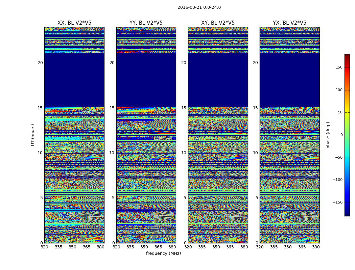Pick the '−150' tick on the colorbar
The image size is (355, 270).
(x=338, y=202)
